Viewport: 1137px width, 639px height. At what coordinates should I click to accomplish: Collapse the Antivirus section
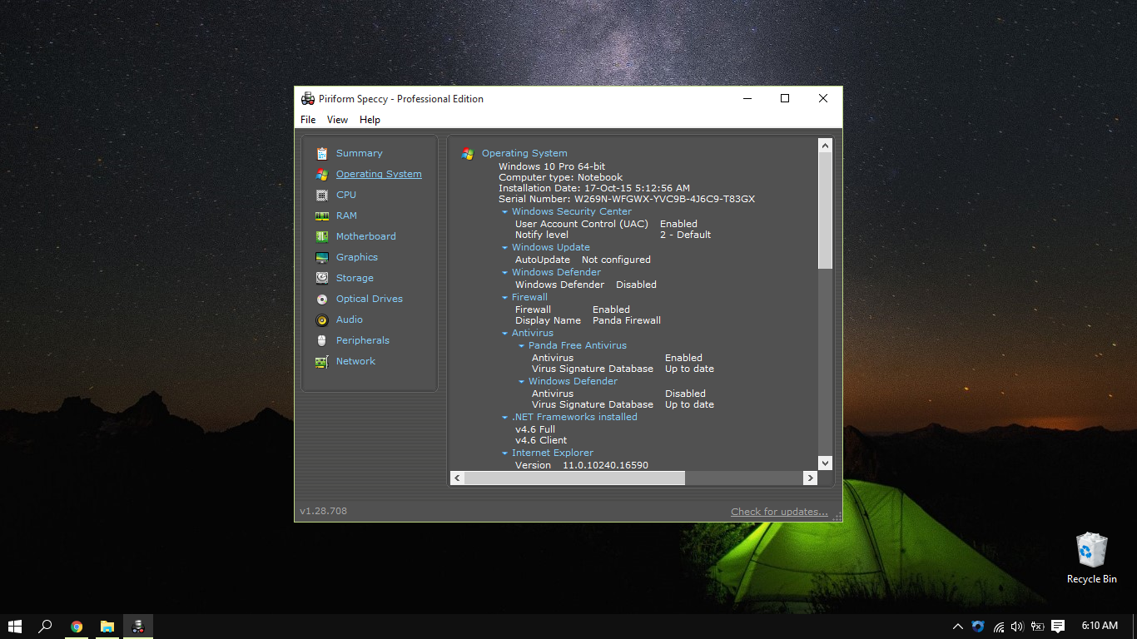(504, 334)
